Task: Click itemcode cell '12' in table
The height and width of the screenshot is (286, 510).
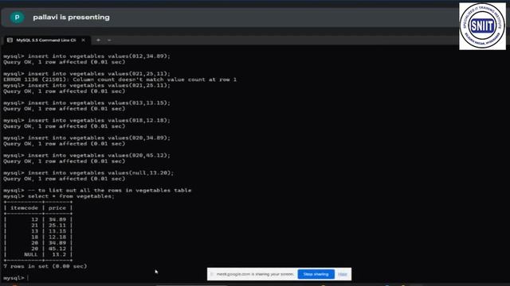Action: coord(34,220)
